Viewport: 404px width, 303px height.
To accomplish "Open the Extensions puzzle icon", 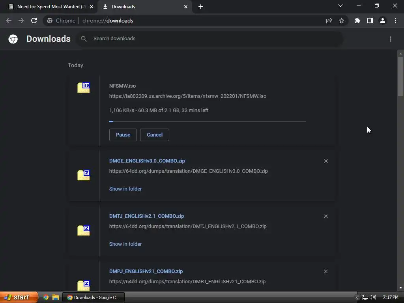I will pyautogui.click(x=357, y=21).
